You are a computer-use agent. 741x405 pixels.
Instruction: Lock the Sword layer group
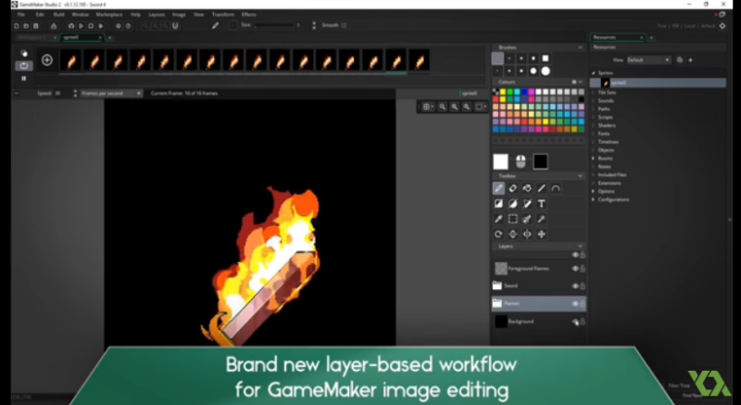(583, 286)
